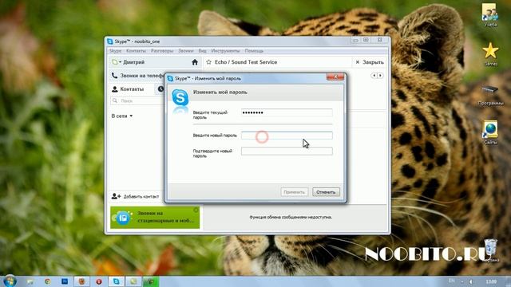Screen dimensions: 511x287
Task: Click the phone icon for Звонки на телефоны
Action: pos(114,76)
